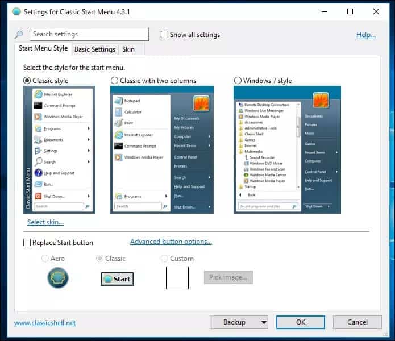Viewport: 395px width, 341px height.
Task: Select the Custom start button radio option
Action: (164, 259)
